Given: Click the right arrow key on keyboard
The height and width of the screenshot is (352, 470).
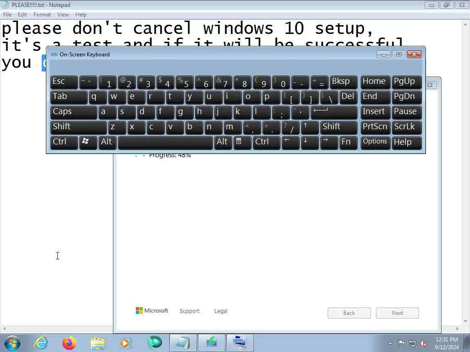Looking at the screenshot, I should pos(329,142).
